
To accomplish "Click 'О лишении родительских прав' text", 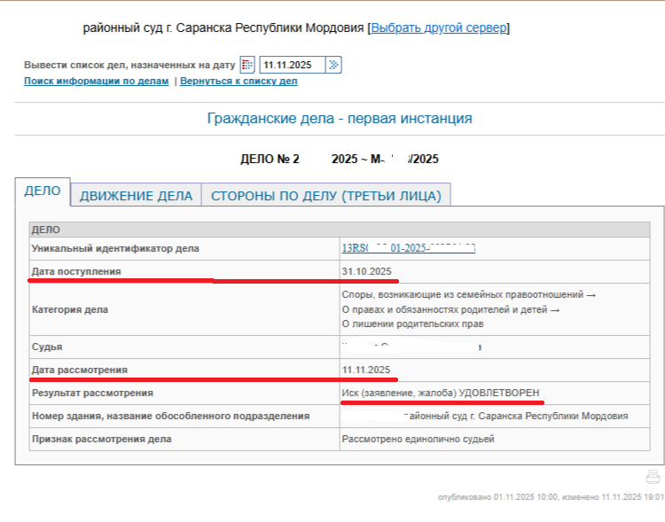I will point(412,324).
